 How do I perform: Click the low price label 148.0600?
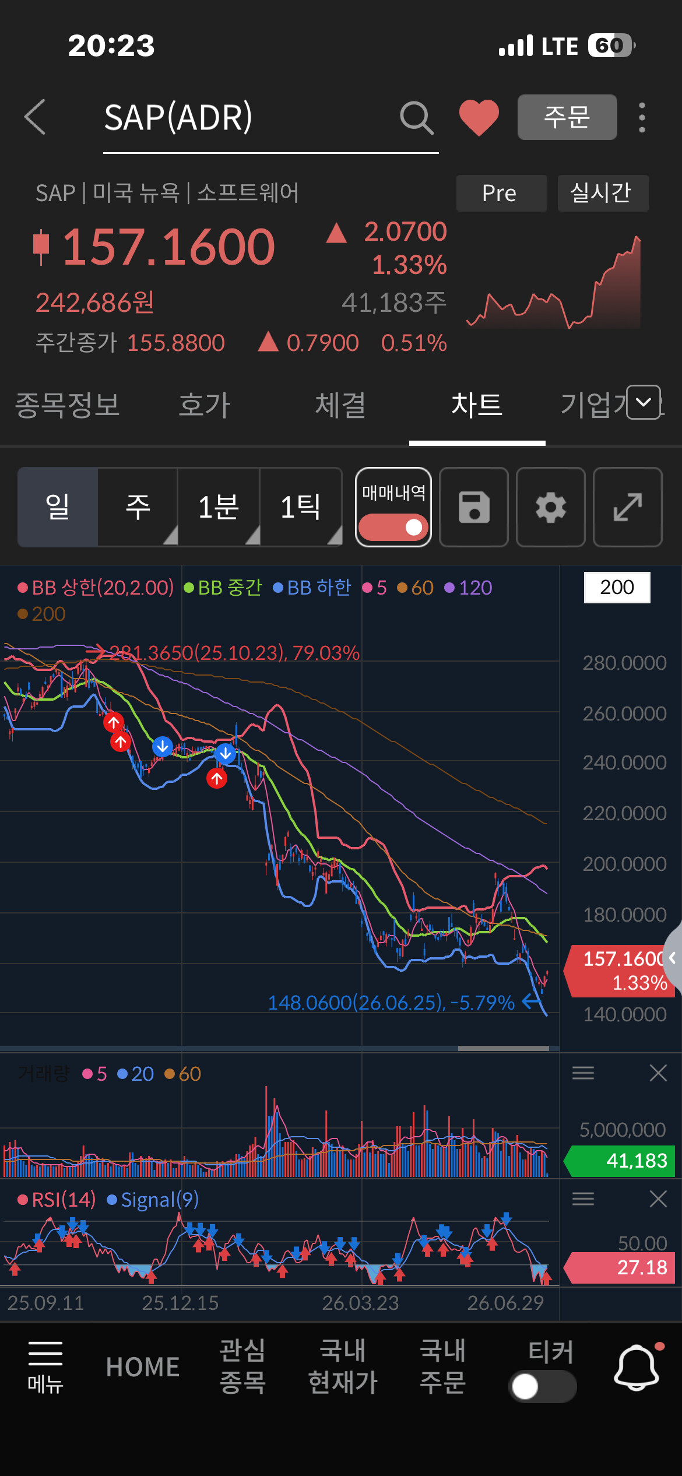coord(391,1003)
